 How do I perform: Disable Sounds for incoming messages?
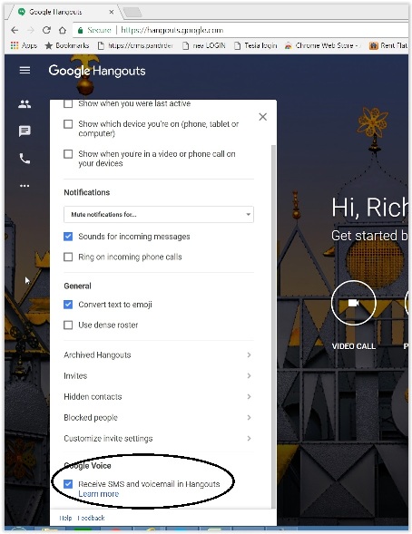point(68,237)
